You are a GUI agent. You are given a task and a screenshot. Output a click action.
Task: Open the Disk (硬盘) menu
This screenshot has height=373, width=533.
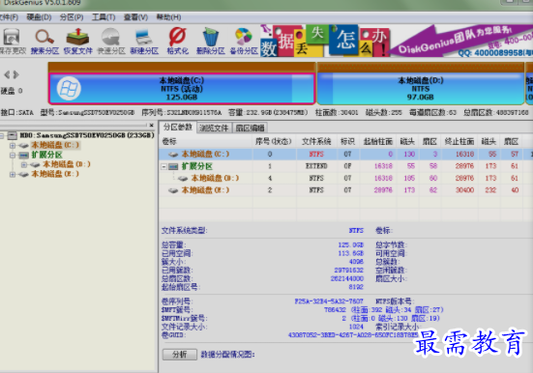(39, 17)
